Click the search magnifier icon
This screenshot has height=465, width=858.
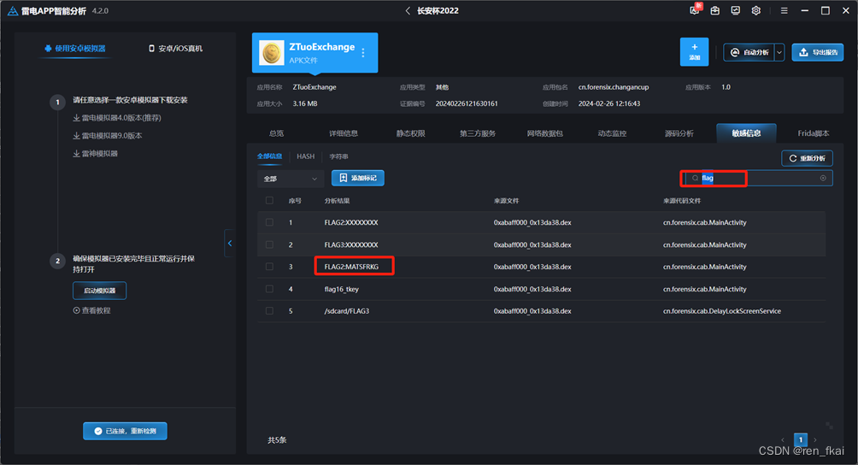pyautogui.click(x=695, y=179)
